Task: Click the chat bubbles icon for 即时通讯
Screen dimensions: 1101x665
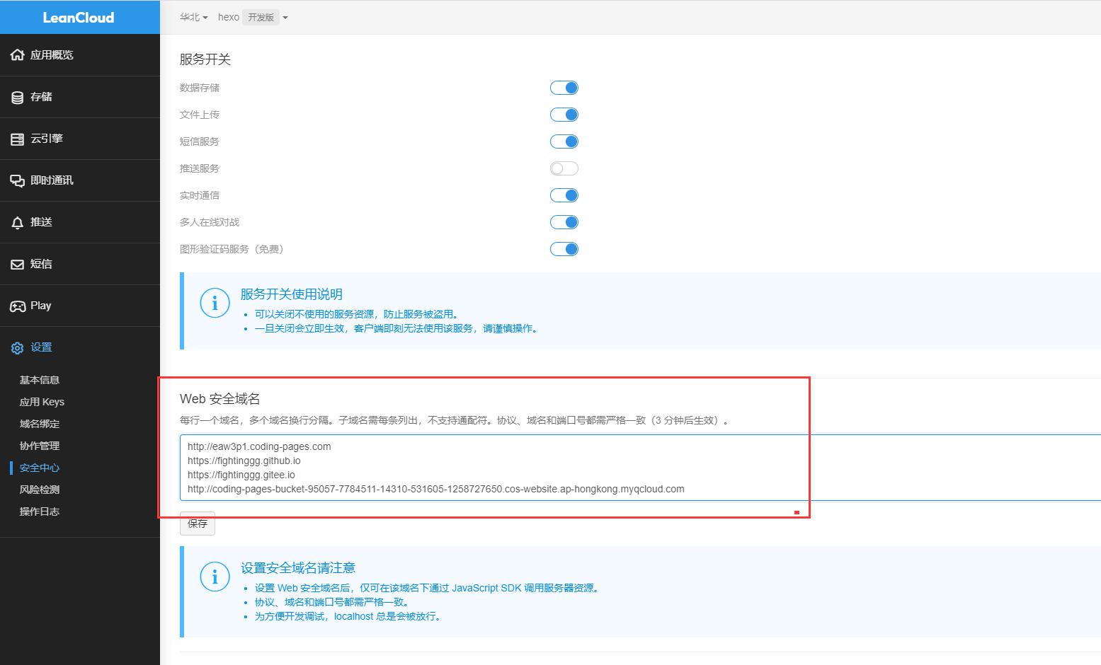Action: 17,181
